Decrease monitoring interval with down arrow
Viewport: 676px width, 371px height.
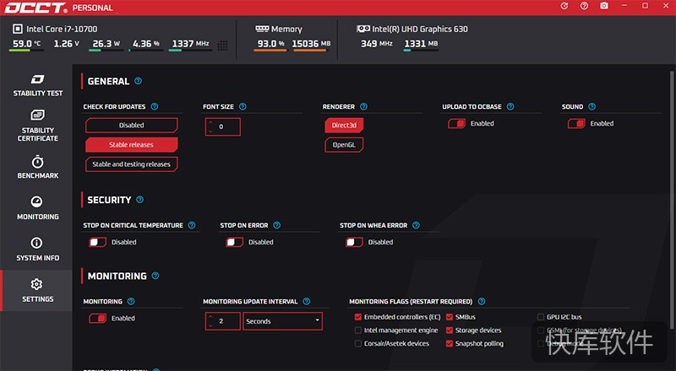(210, 325)
